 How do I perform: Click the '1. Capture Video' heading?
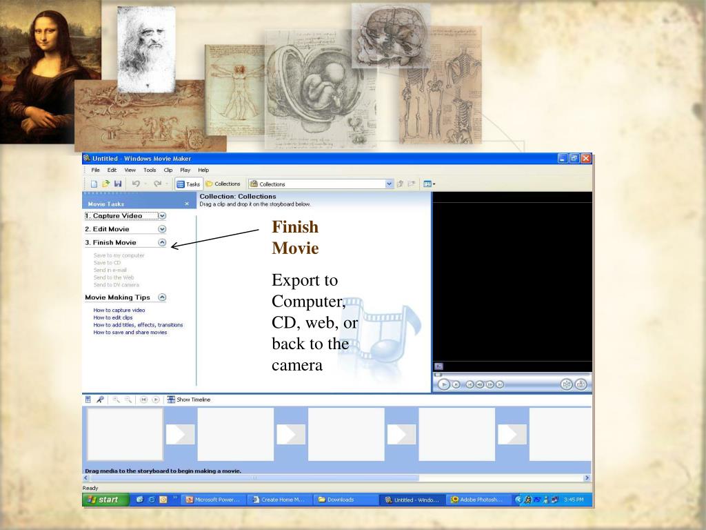[x=114, y=216]
